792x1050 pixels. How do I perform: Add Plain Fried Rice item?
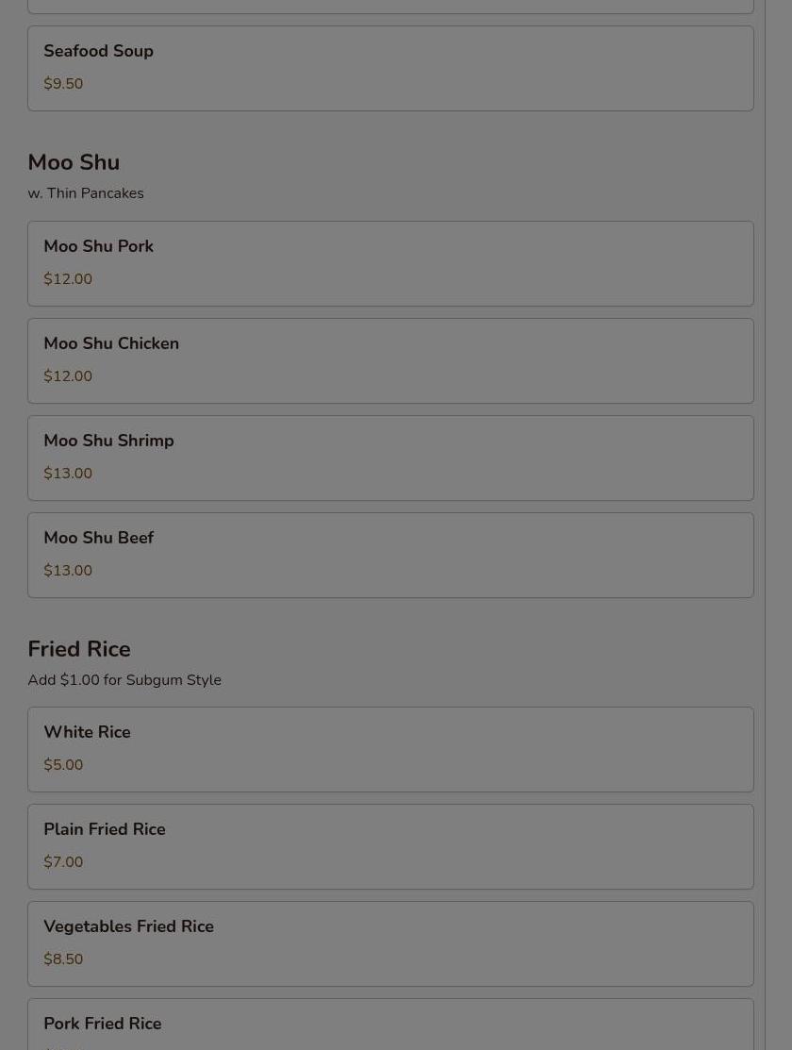tap(390, 846)
